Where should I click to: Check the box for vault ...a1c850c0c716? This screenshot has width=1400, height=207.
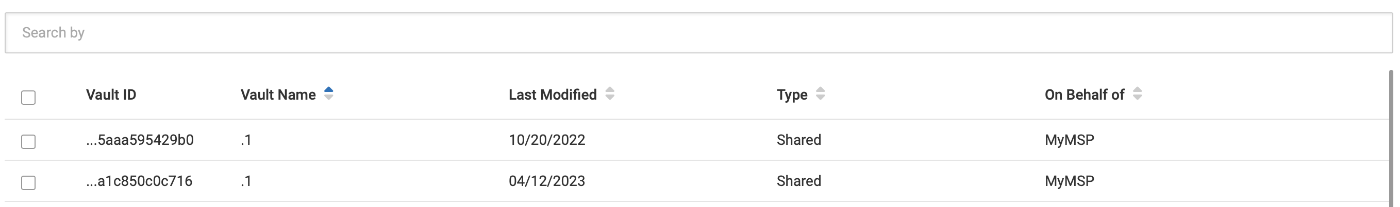28,183
